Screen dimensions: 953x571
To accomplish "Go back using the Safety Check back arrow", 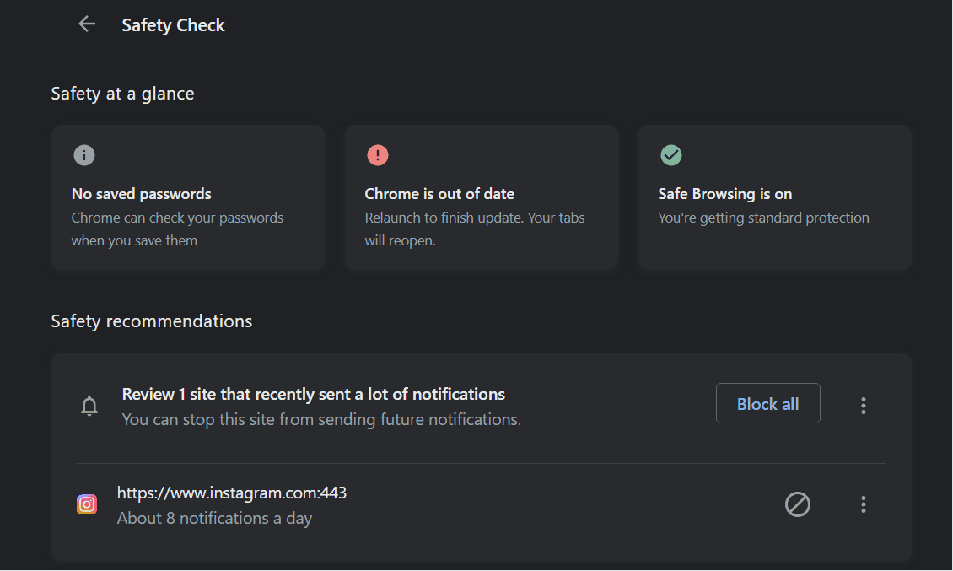I will [86, 24].
